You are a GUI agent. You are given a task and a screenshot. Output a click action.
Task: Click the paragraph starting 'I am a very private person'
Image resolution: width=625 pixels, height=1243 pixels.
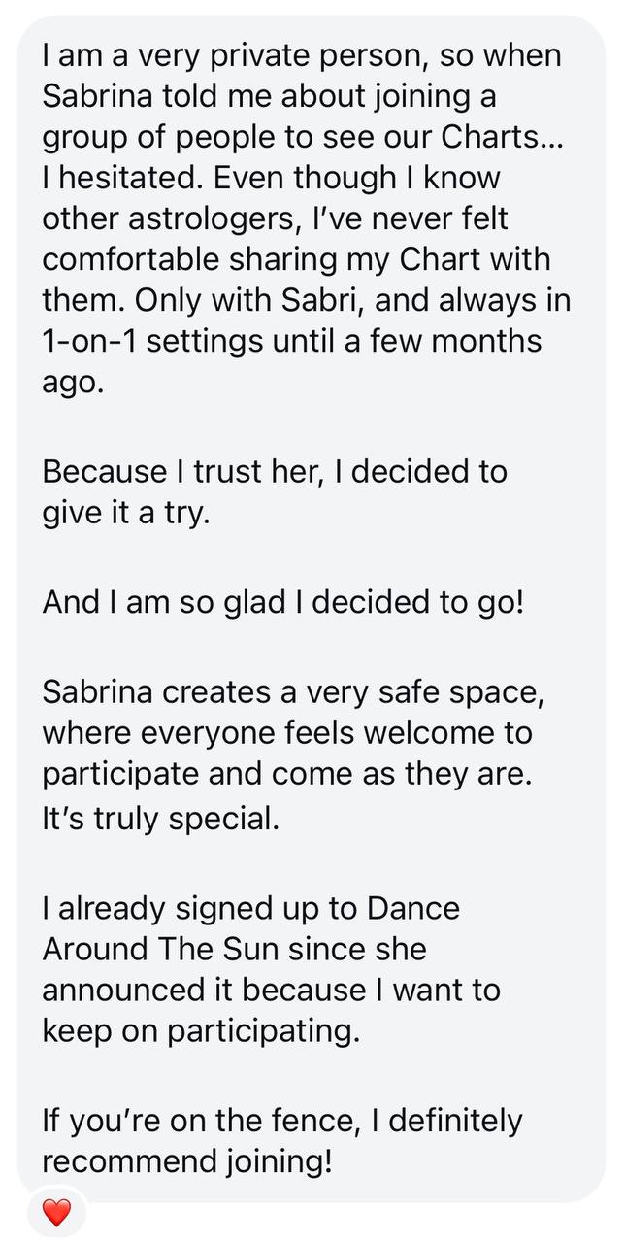306,219
